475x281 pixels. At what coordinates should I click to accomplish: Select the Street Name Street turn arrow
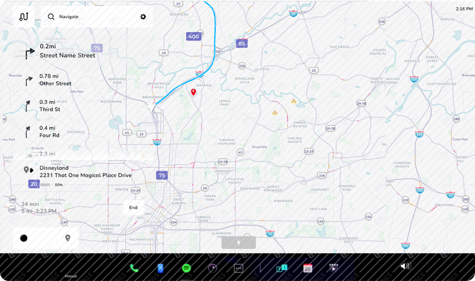30,53
